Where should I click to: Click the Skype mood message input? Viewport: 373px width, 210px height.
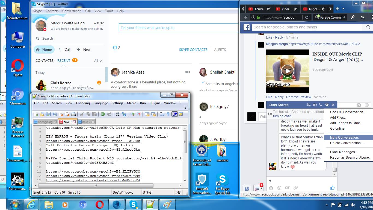coord(179,28)
